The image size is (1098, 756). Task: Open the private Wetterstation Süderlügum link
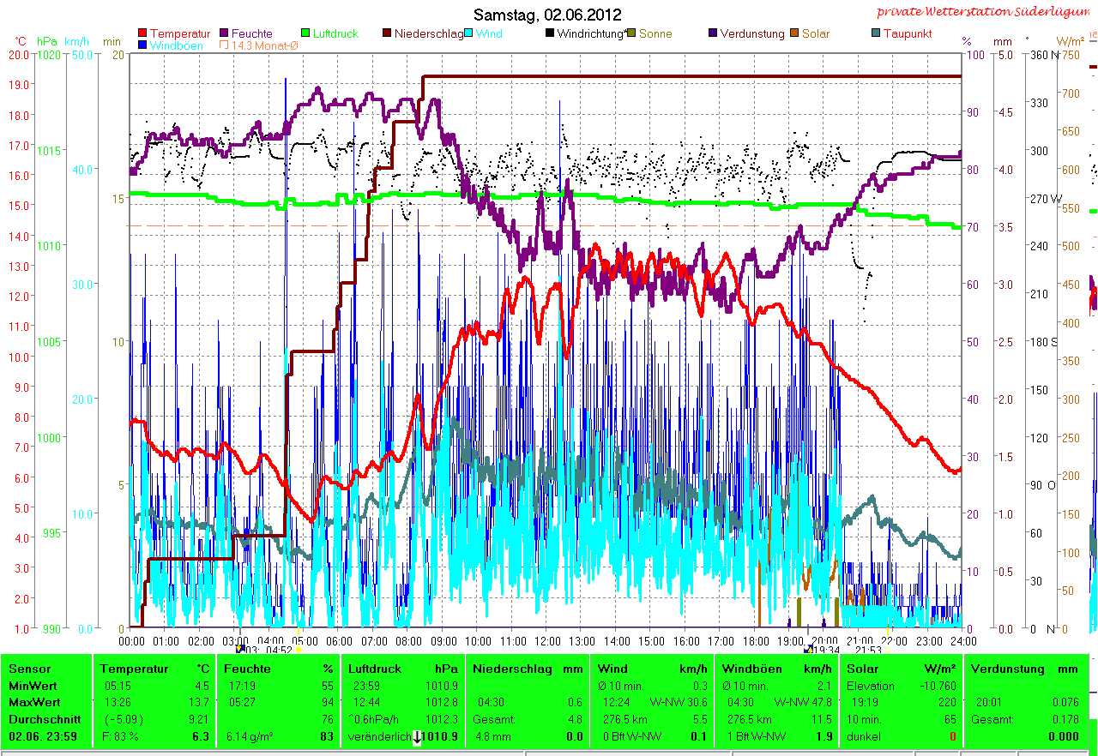(985, 12)
